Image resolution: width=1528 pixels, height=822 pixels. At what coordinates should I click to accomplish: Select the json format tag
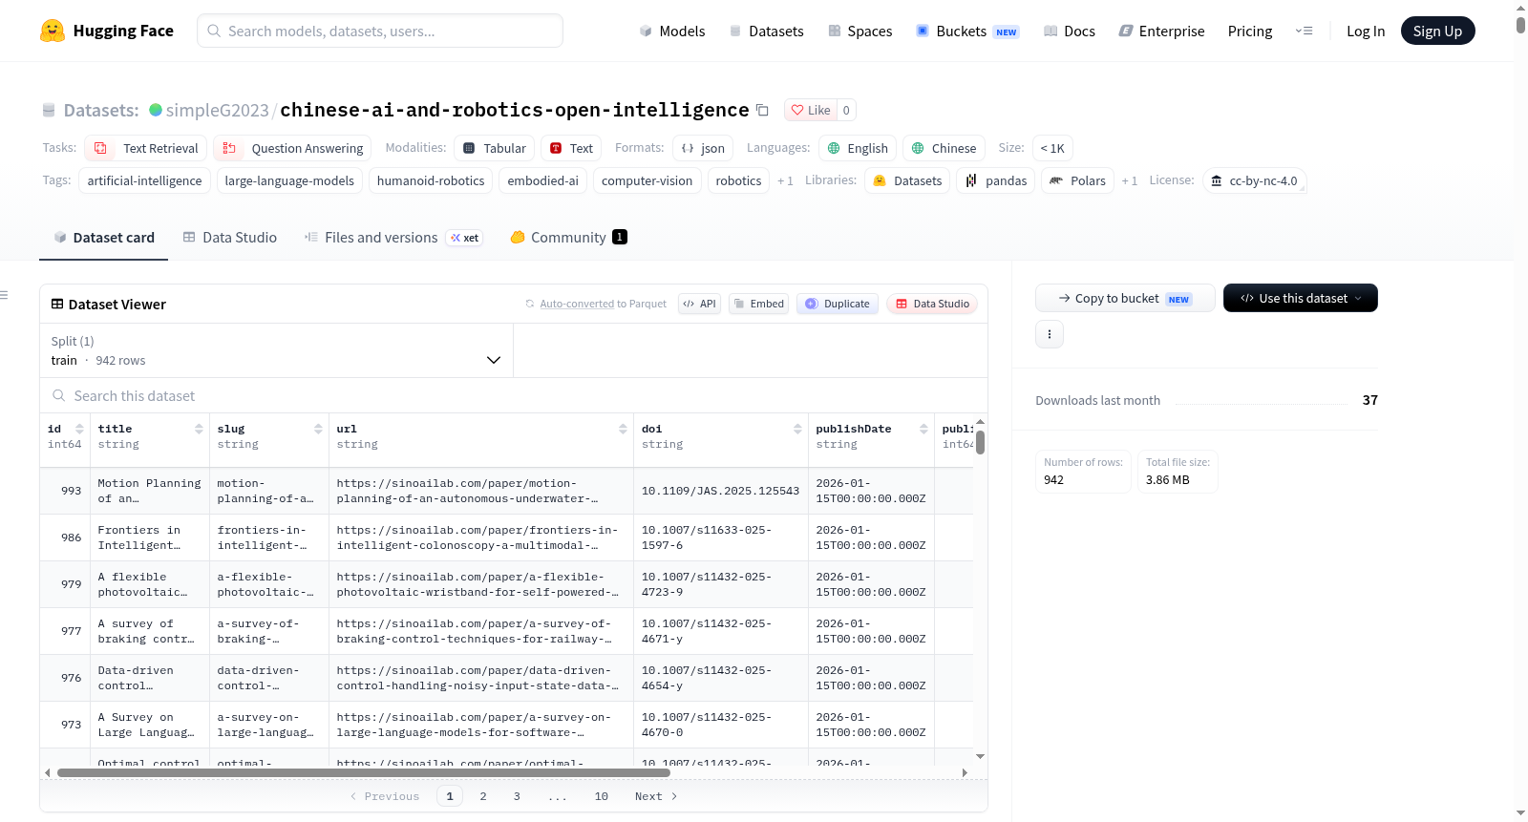click(x=703, y=148)
